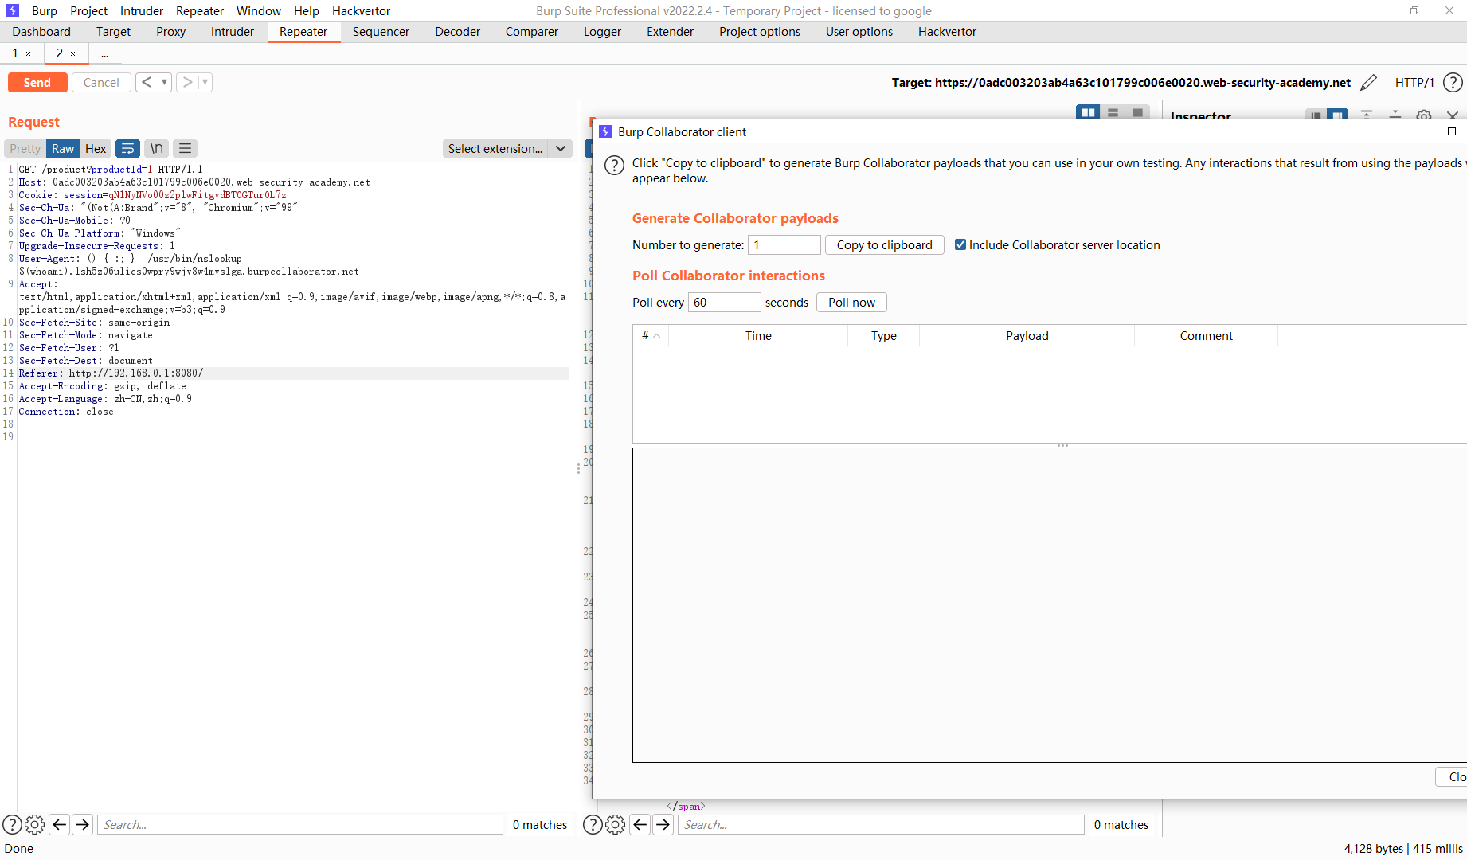
Task: Click the Poll now button
Action: [851, 302]
